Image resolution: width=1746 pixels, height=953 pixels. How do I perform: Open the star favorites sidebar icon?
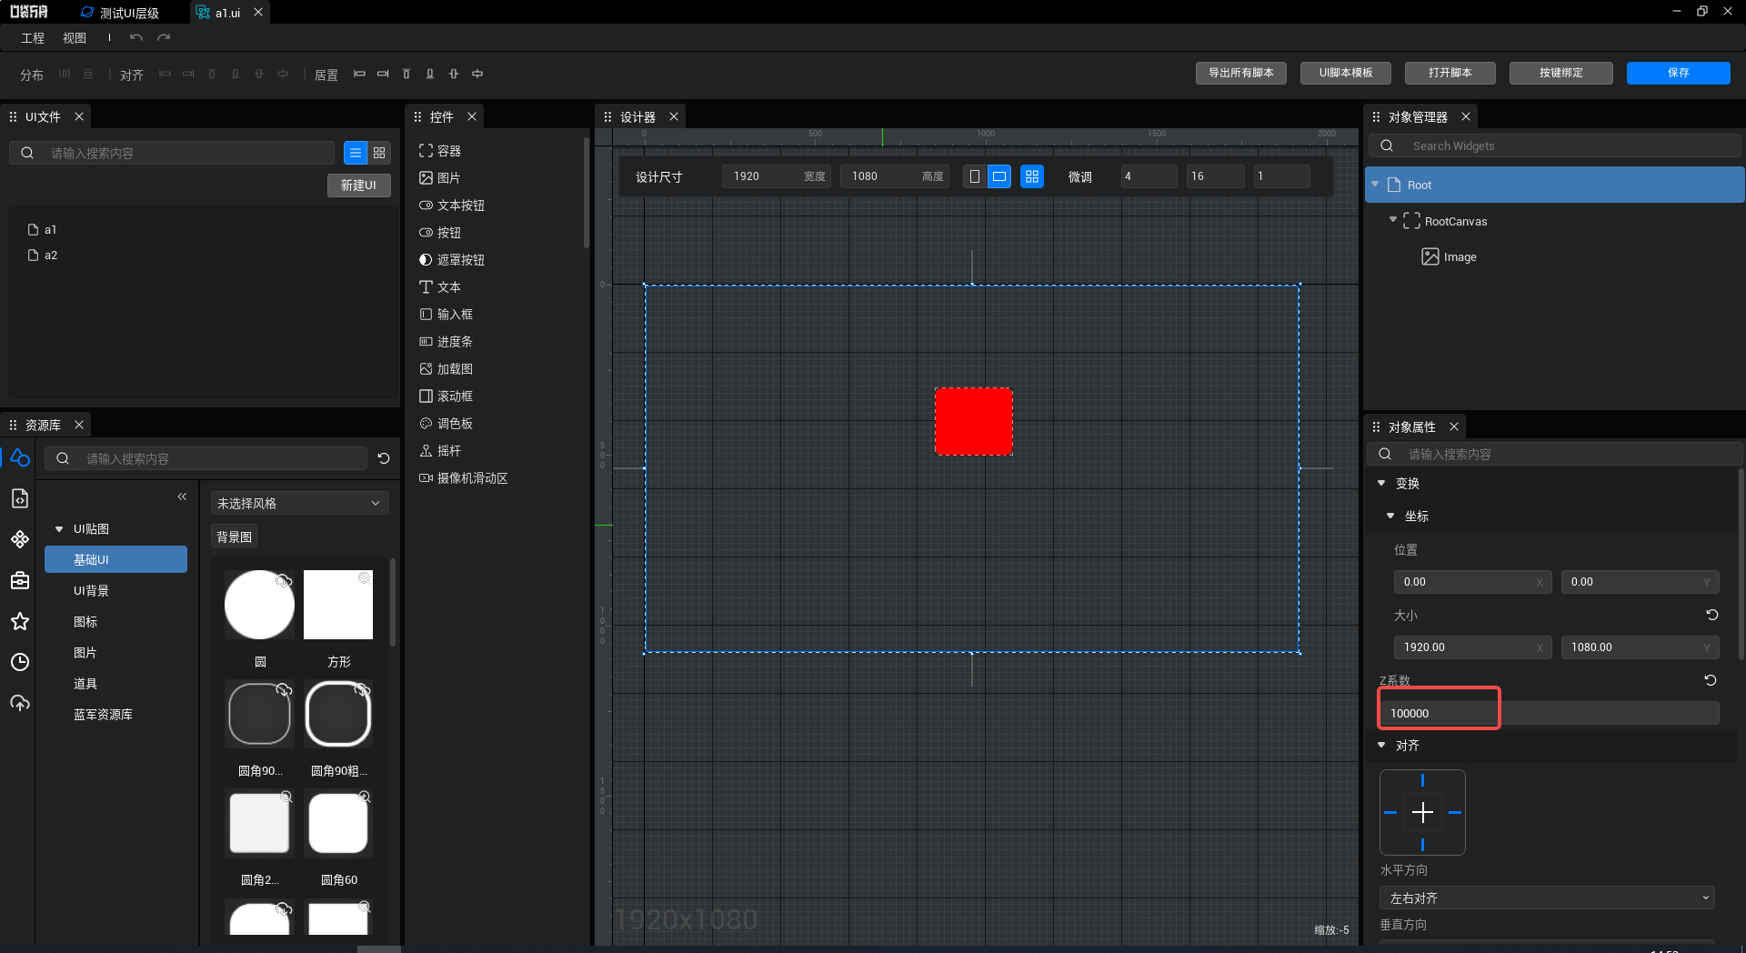pyautogui.click(x=20, y=621)
